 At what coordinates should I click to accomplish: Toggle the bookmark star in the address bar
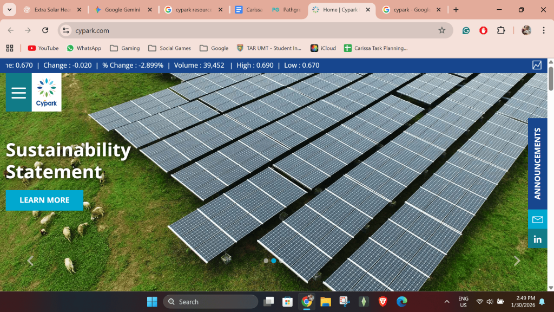[x=443, y=31]
